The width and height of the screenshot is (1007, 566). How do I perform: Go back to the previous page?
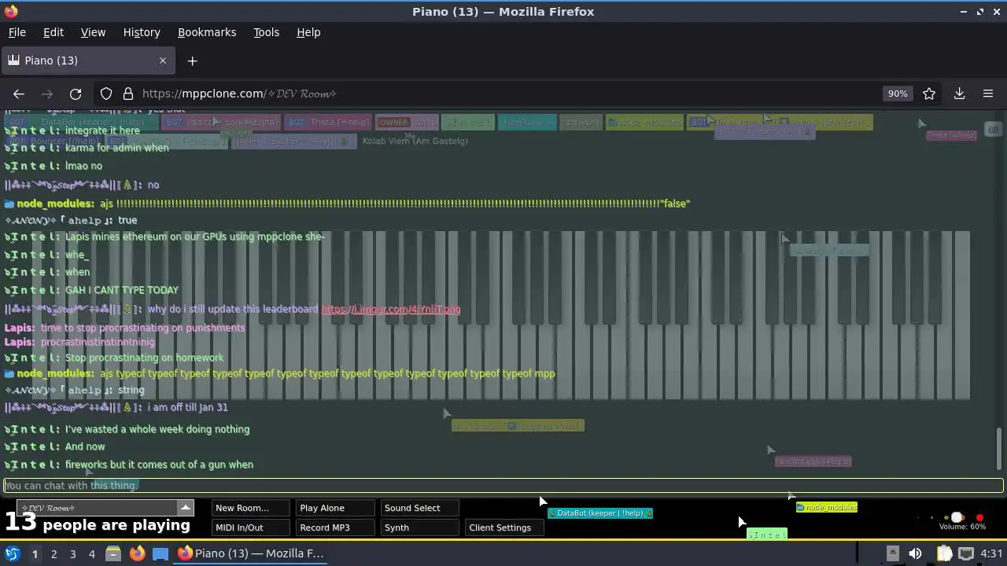pos(19,94)
